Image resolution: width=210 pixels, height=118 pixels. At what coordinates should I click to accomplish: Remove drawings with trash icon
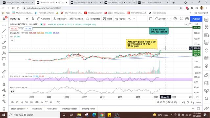(4, 109)
